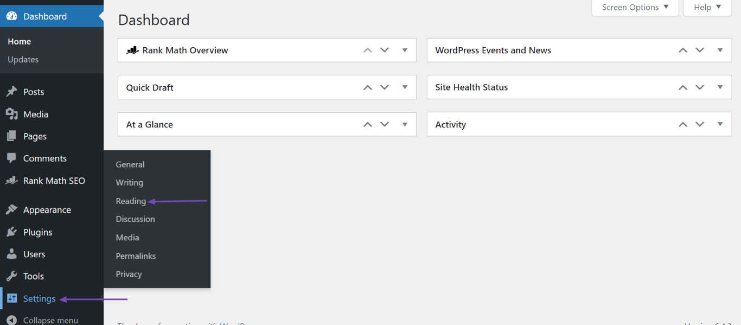Click the Posts pushpin icon
The height and width of the screenshot is (325, 741).
(x=11, y=92)
